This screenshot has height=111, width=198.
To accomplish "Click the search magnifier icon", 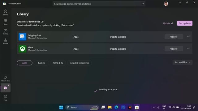I will coord(143,4).
